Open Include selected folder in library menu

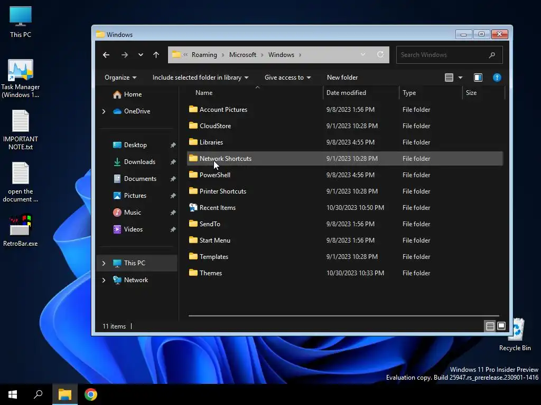(200, 78)
